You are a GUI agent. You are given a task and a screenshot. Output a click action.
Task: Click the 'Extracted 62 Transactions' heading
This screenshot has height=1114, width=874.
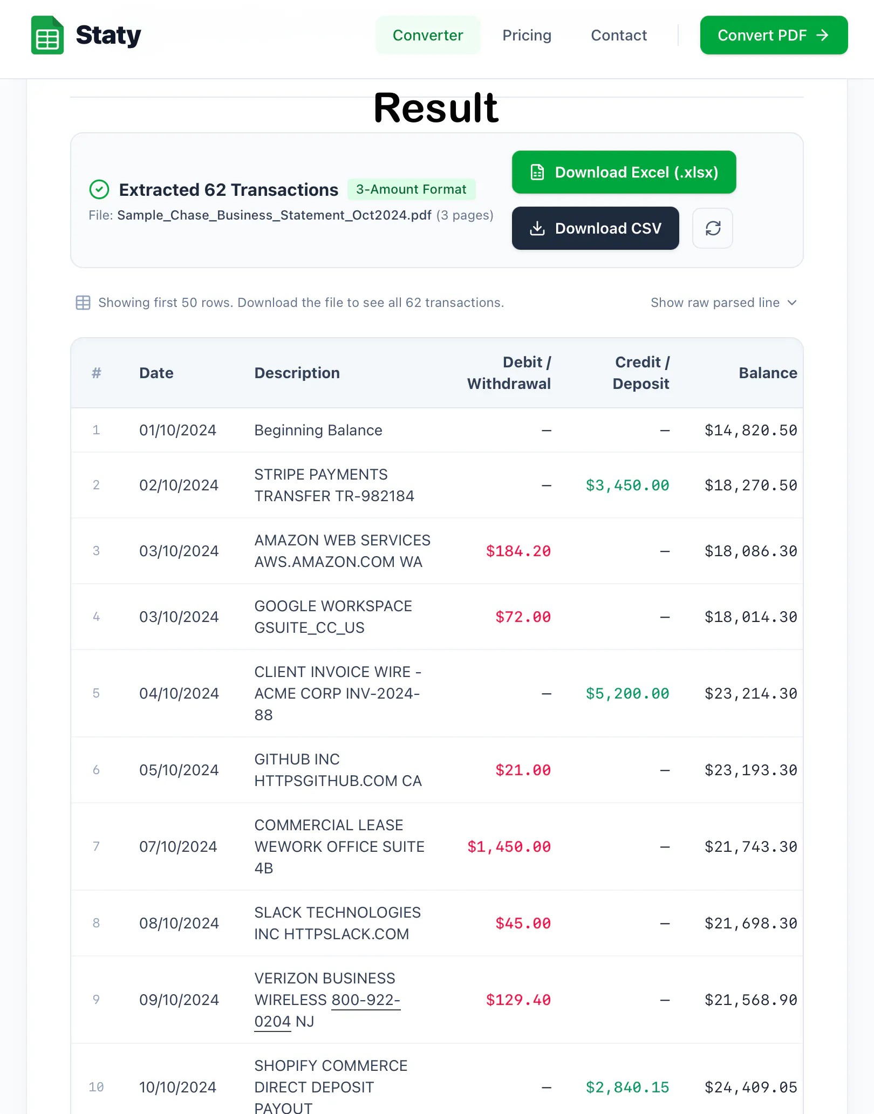(229, 190)
